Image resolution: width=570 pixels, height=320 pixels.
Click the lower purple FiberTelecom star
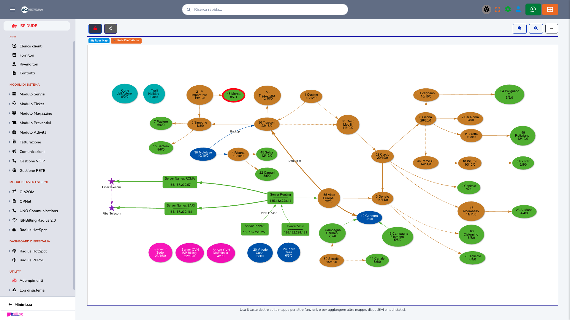[x=112, y=208]
